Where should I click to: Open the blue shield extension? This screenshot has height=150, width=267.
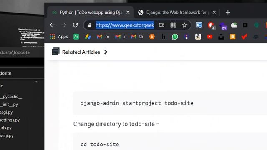[199, 25]
